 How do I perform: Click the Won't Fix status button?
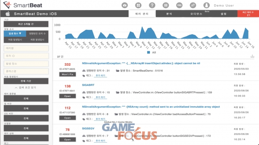[x=67, y=74]
